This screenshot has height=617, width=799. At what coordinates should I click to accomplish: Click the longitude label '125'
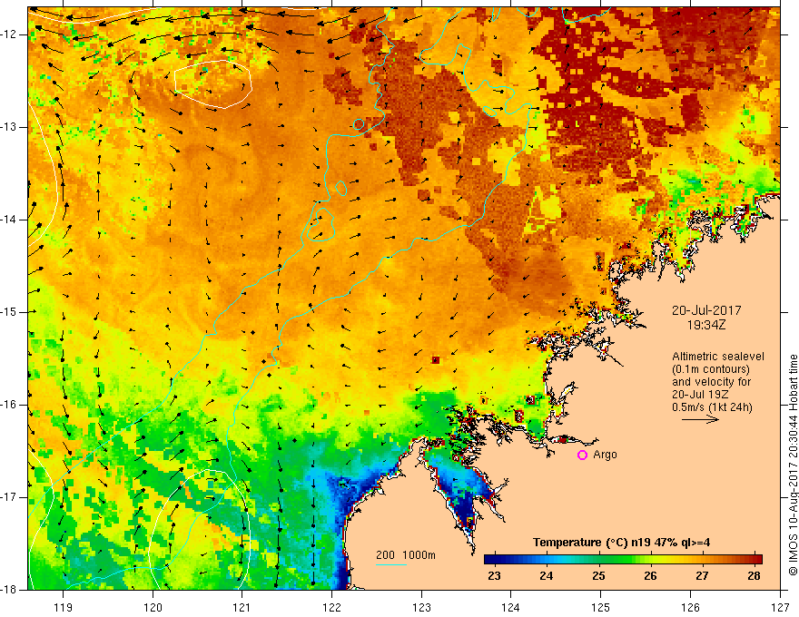coord(601,607)
